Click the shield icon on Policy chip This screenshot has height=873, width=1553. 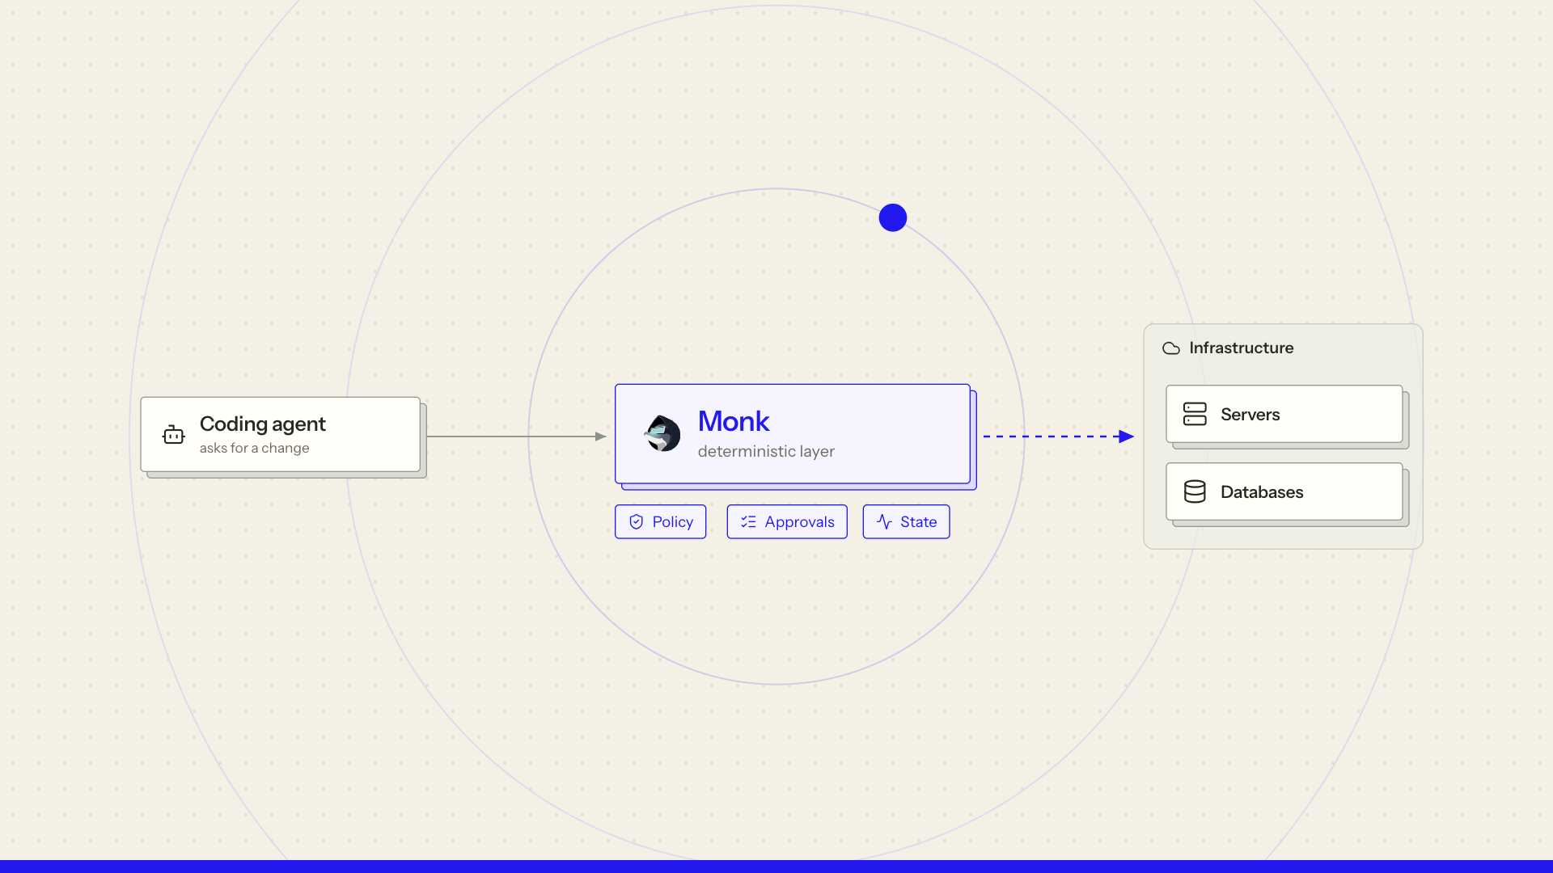click(637, 522)
